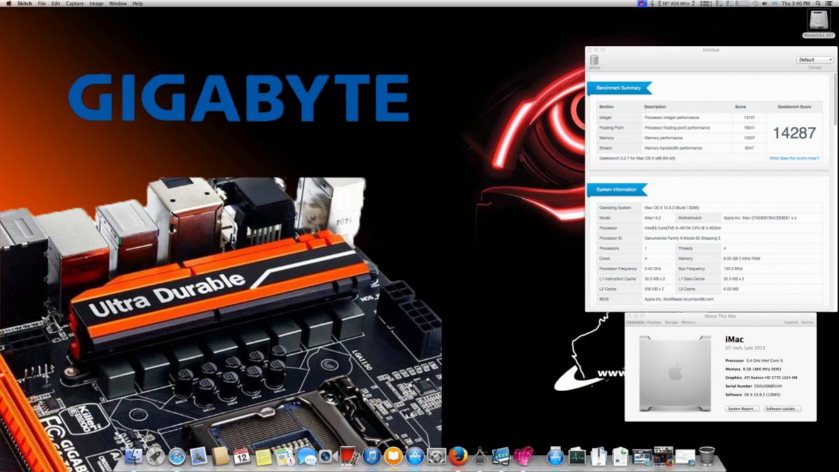Viewport: 839px width, 472px height.
Task: Open the Help menu
Action: point(138,3)
